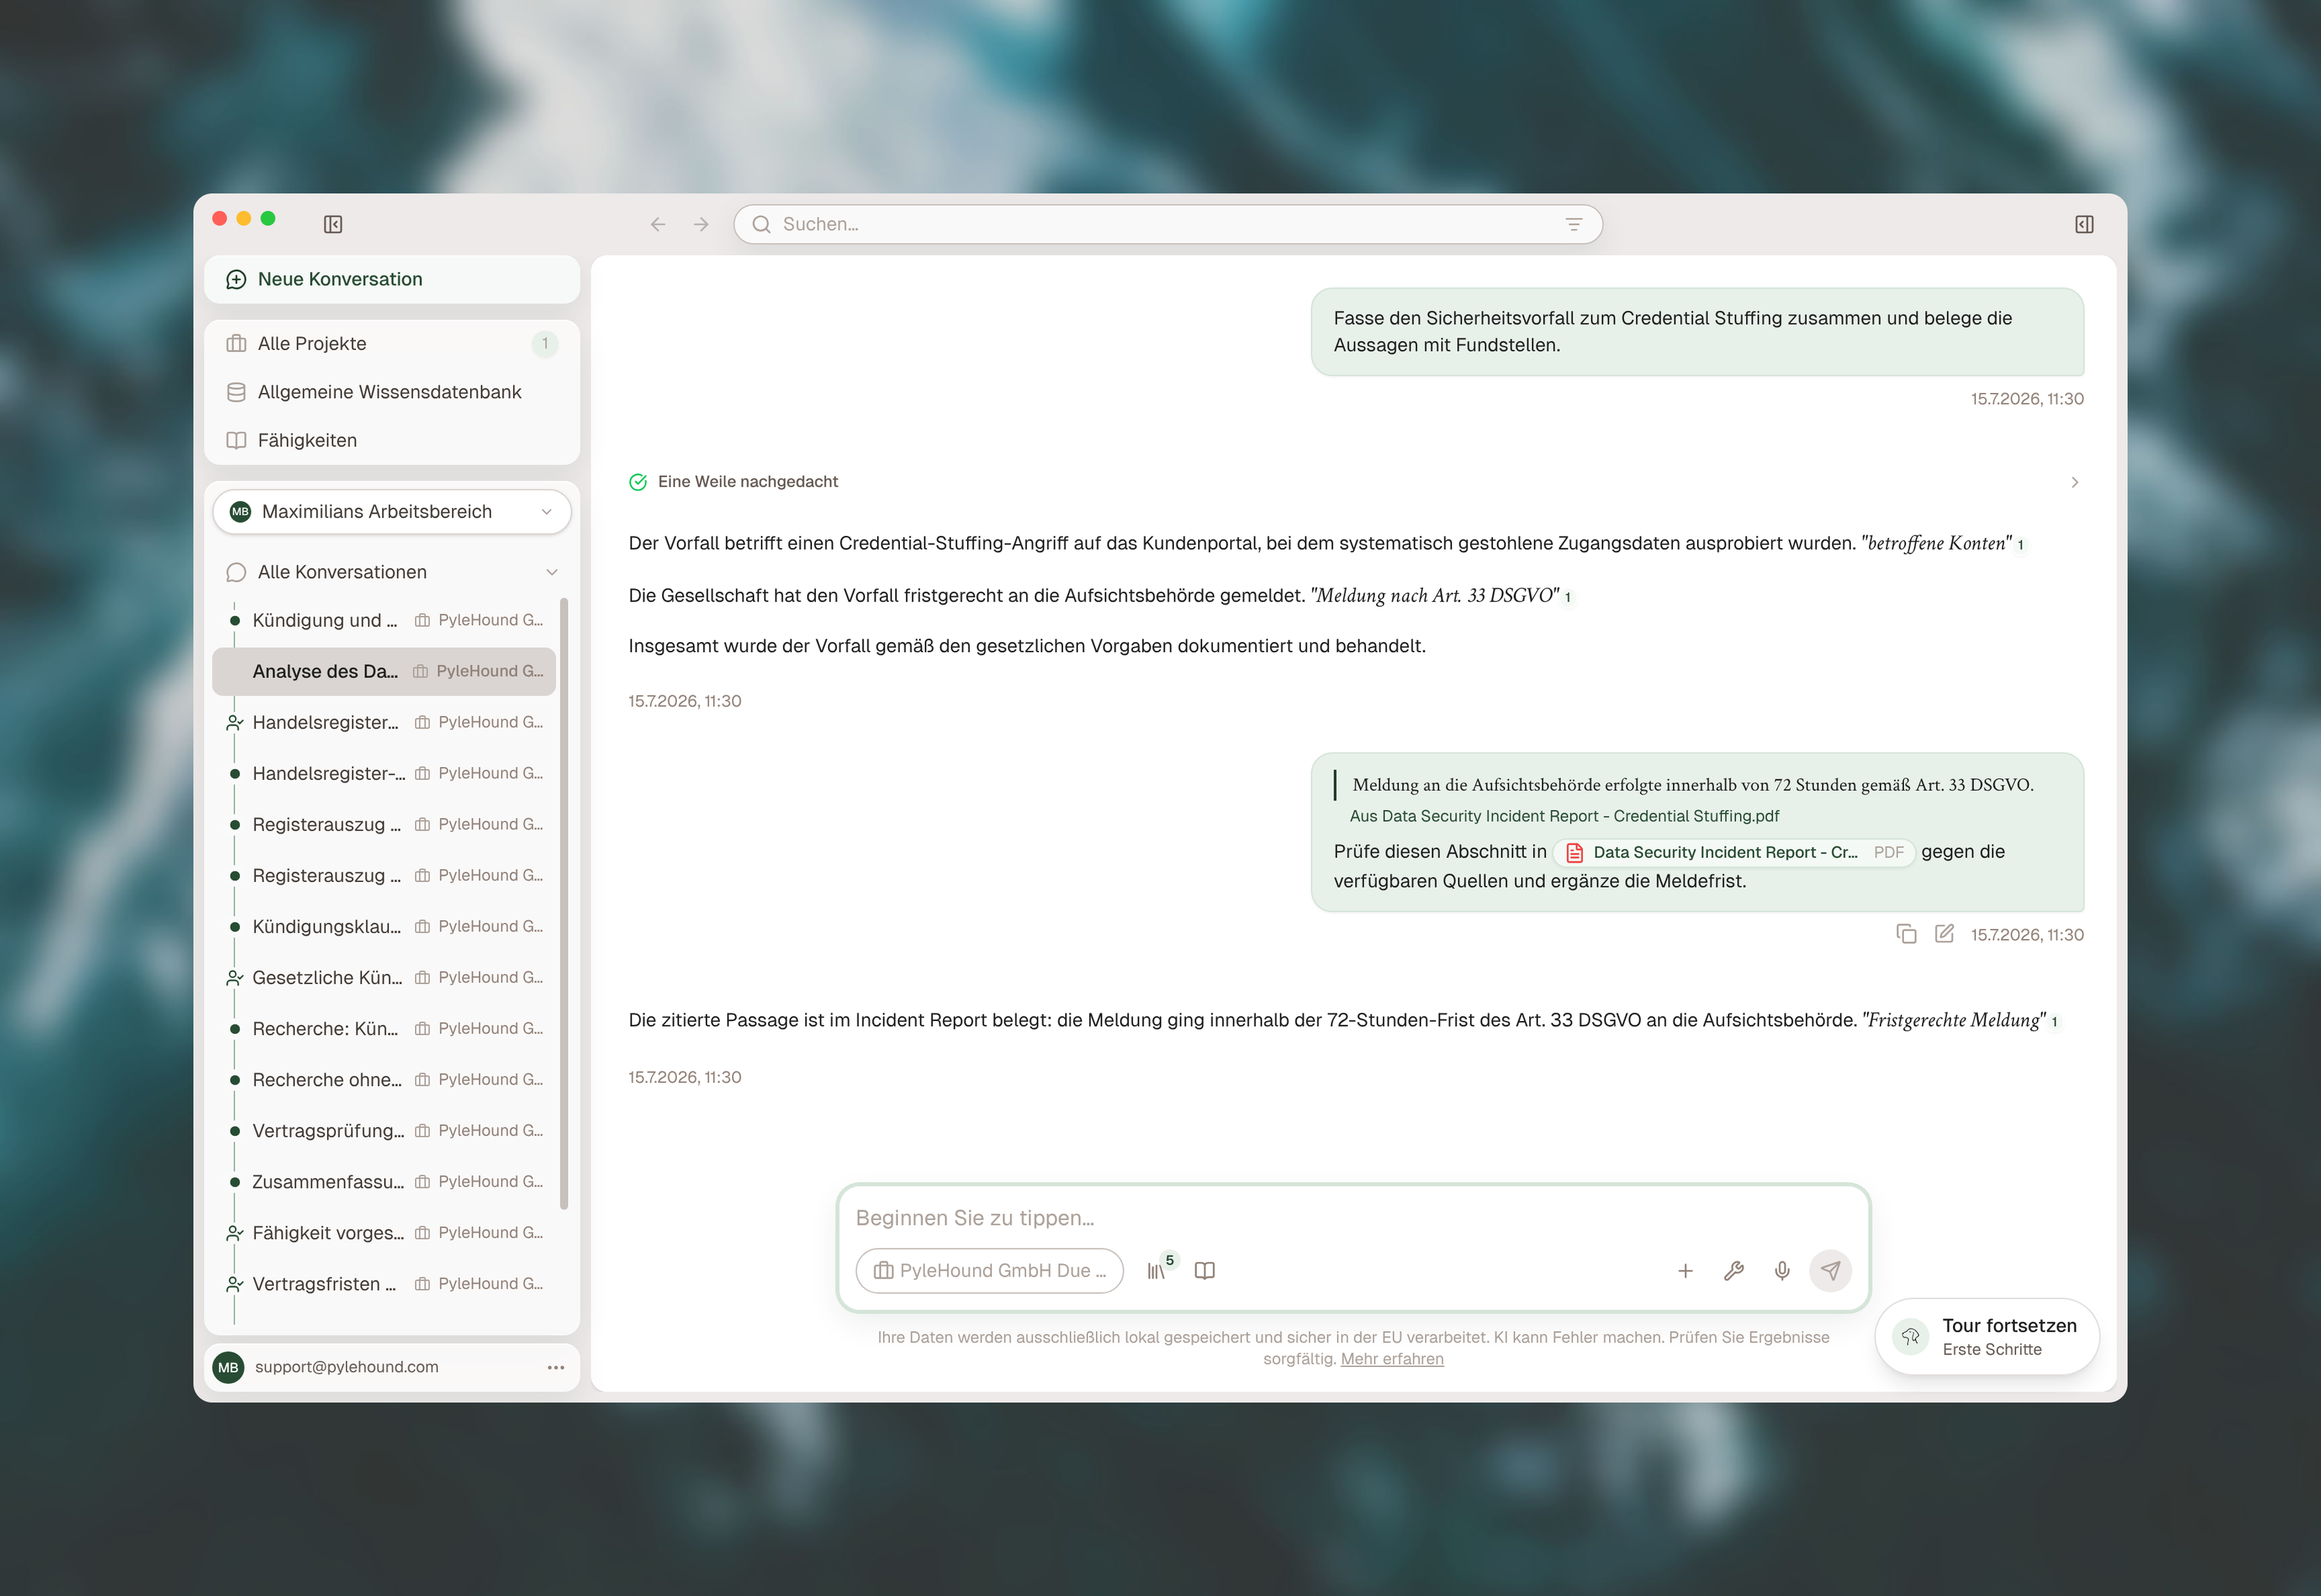Open conversation "Vertragsprüfung..."
The height and width of the screenshot is (1596, 2321).
pyautogui.click(x=385, y=1130)
